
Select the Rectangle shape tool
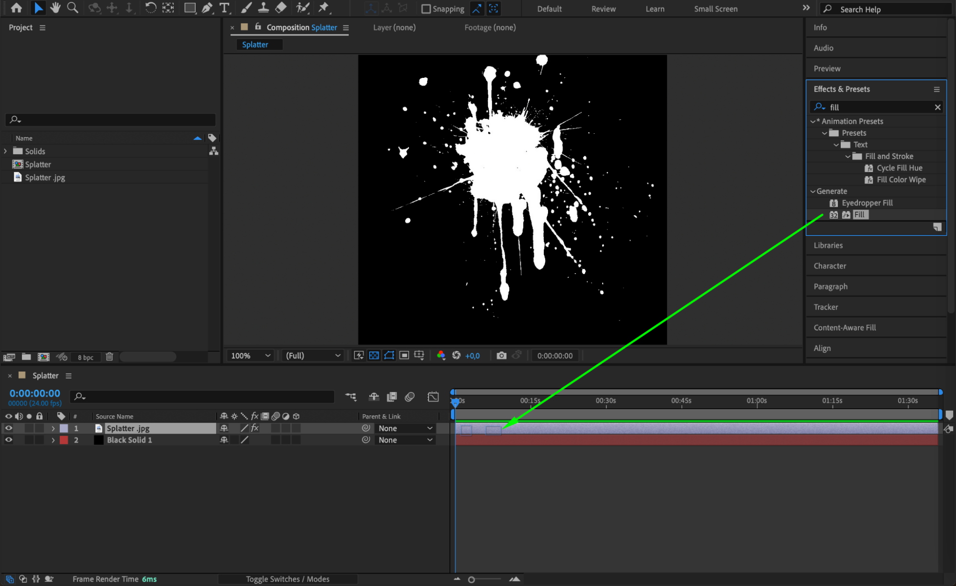click(189, 8)
